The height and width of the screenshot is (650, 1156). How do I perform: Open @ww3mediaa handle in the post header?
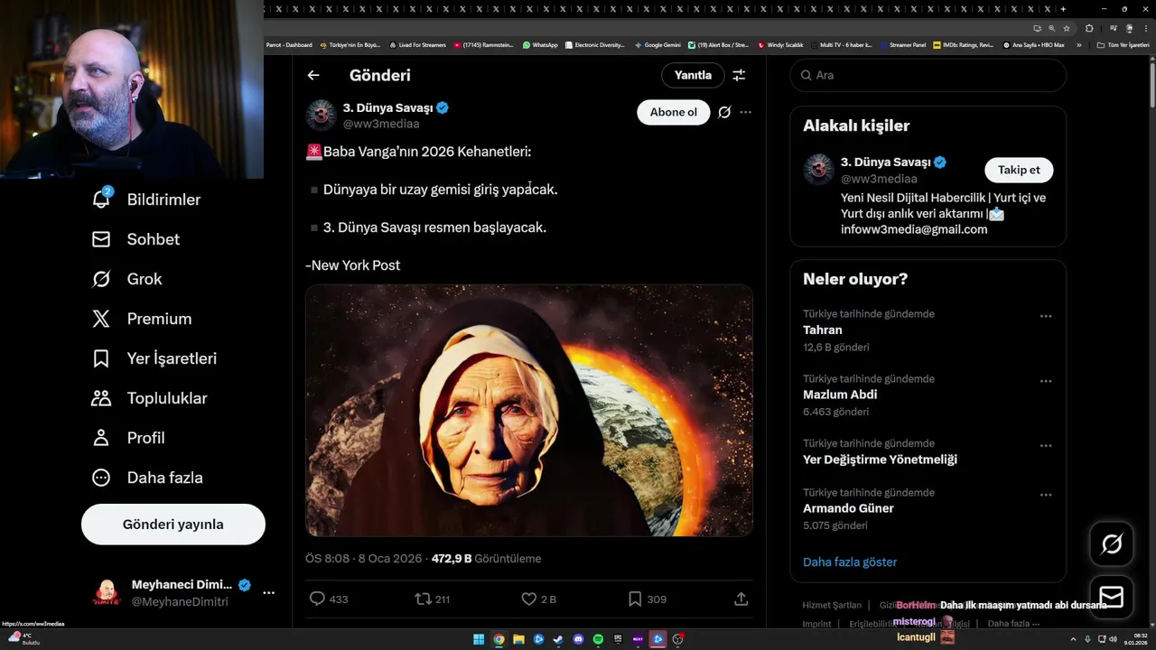point(381,124)
